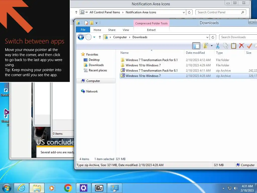Refresh the Notification Area Icons window

pos(189,12)
